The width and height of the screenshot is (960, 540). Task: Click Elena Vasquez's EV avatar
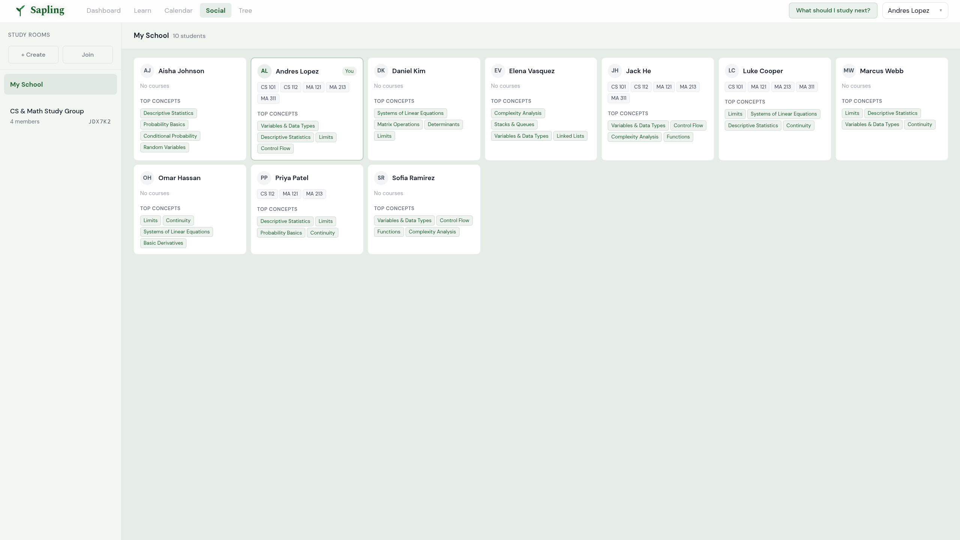(498, 71)
